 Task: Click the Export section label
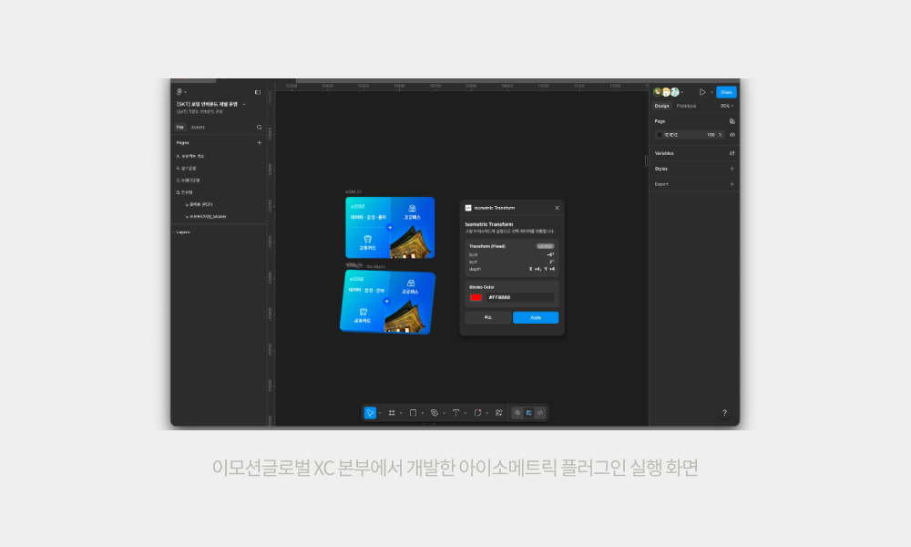pos(661,184)
